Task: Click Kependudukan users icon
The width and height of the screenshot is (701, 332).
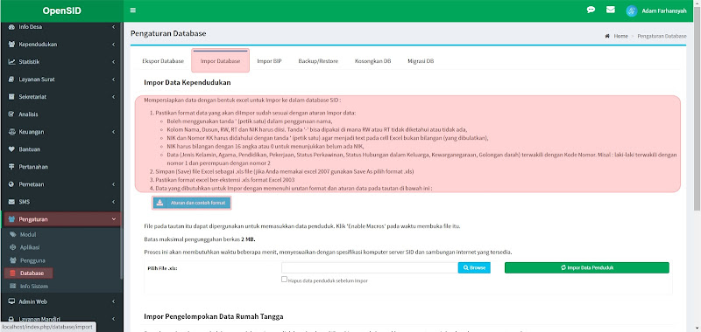Action: click(x=11, y=45)
